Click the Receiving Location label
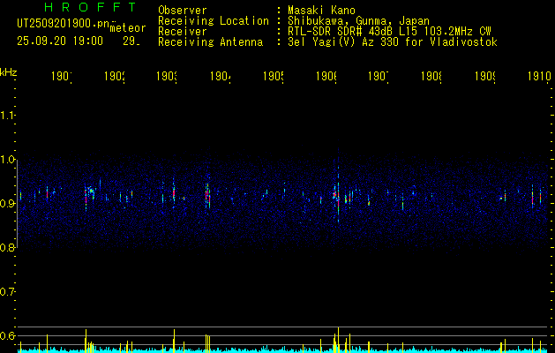 [x=214, y=21]
